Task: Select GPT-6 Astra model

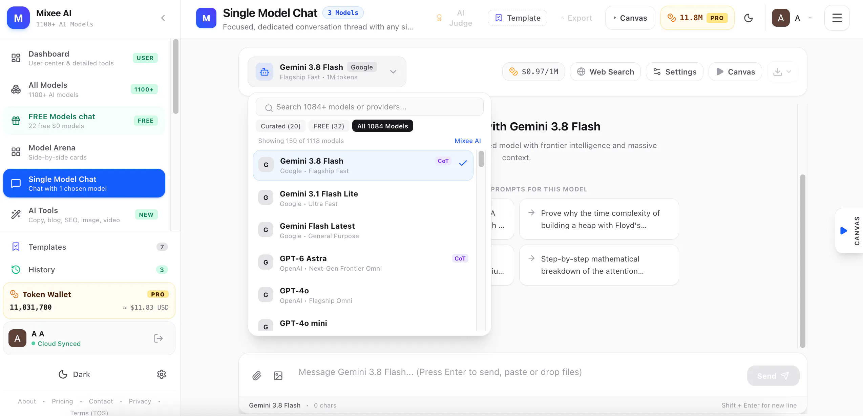Action: pyautogui.click(x=363, y=263)
